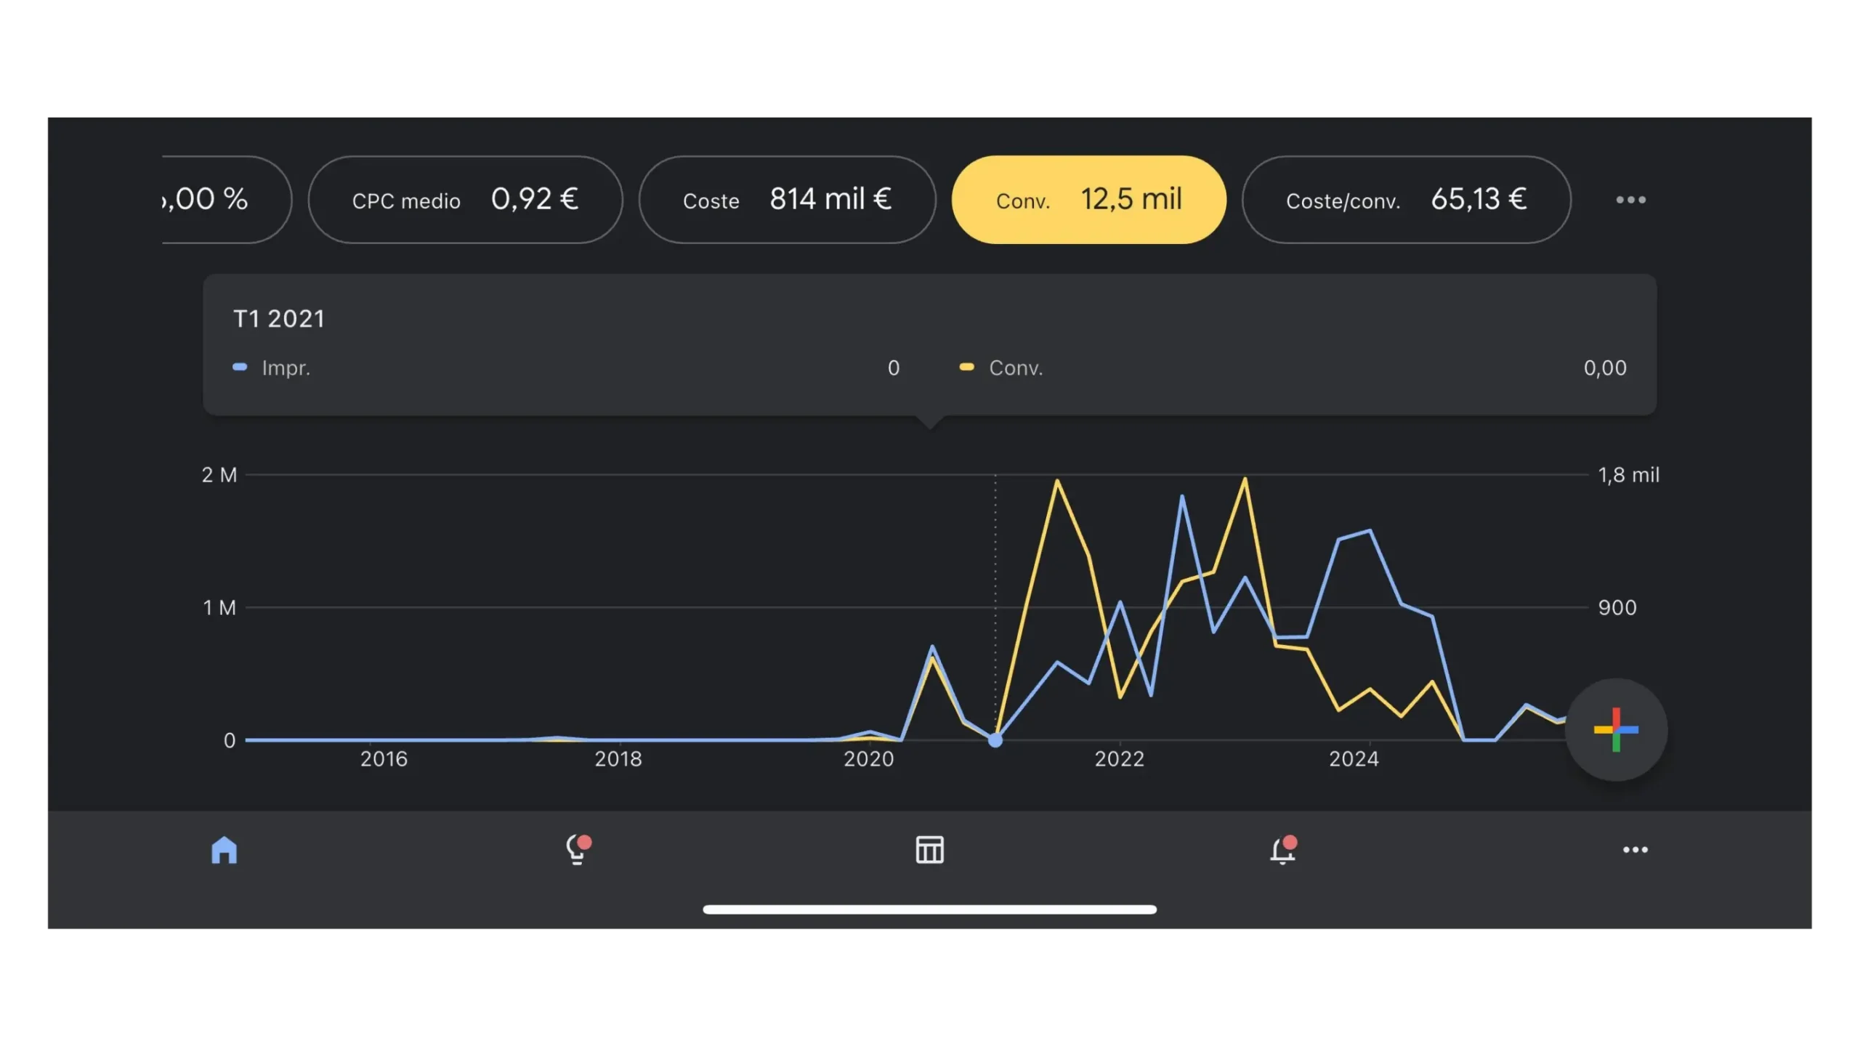The width and height of the screenshot is (1860, 1046).
Task: Click the Conv. value 0,00 in tooltip
Action: click(x=1604, y=368)
